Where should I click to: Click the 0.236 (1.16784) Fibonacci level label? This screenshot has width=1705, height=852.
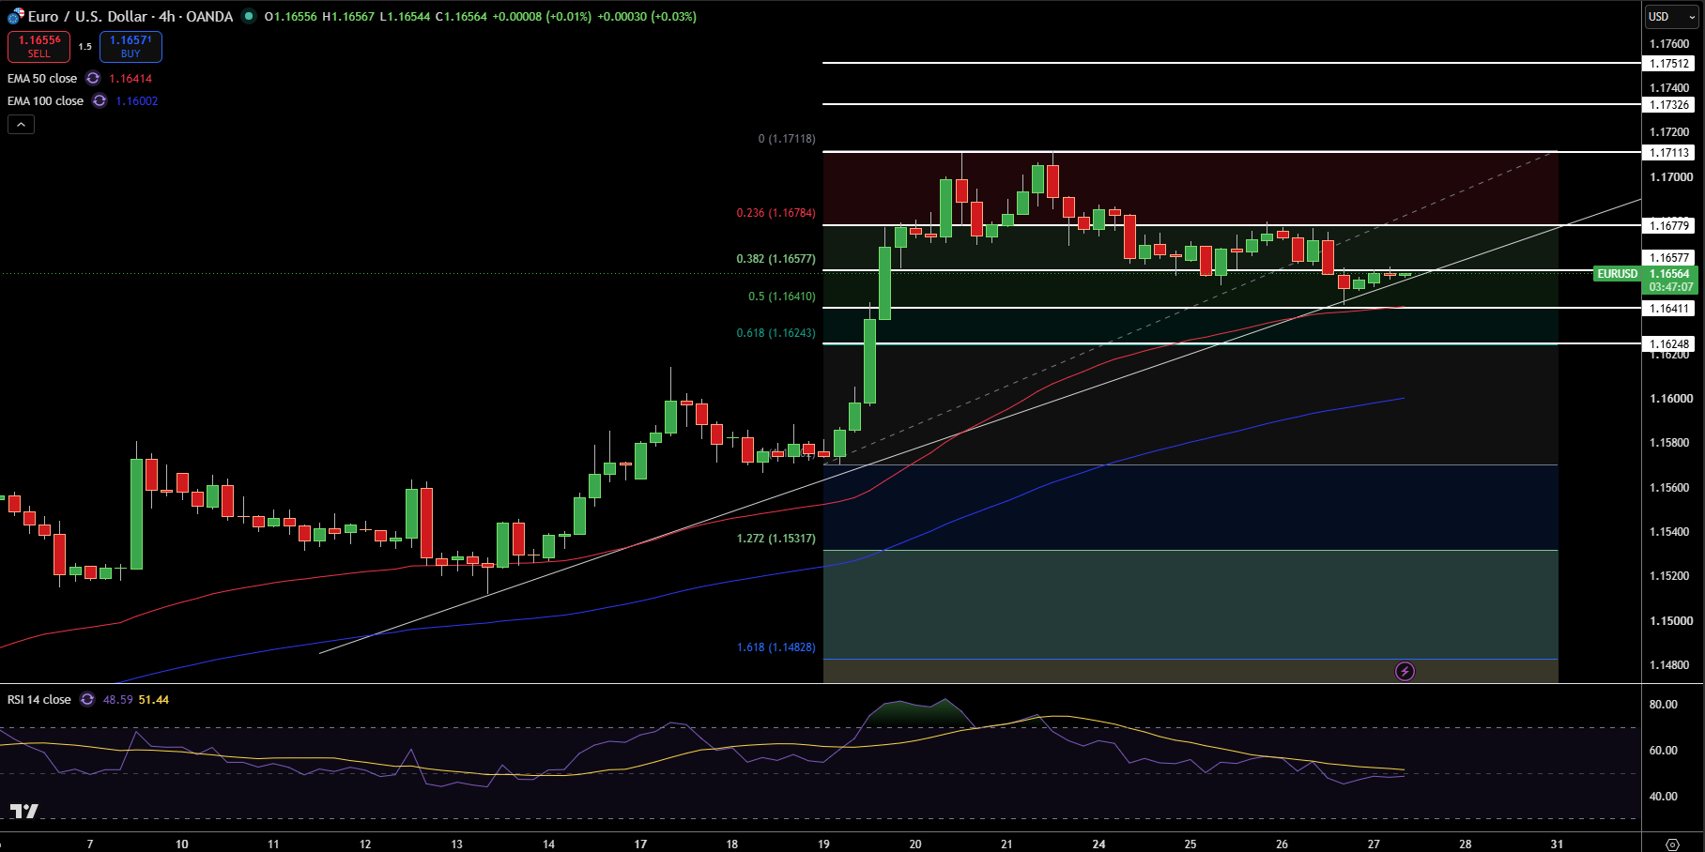(x=776, y=213)
